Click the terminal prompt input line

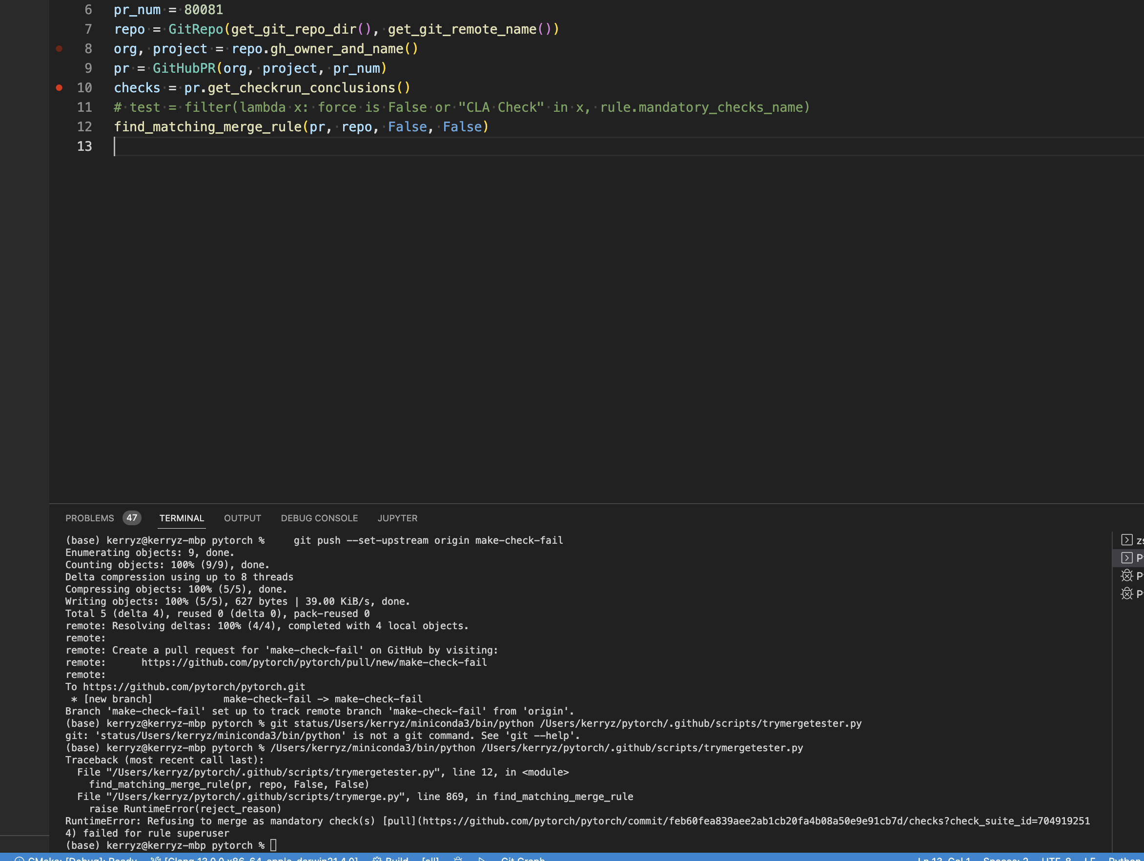point(274,845)
